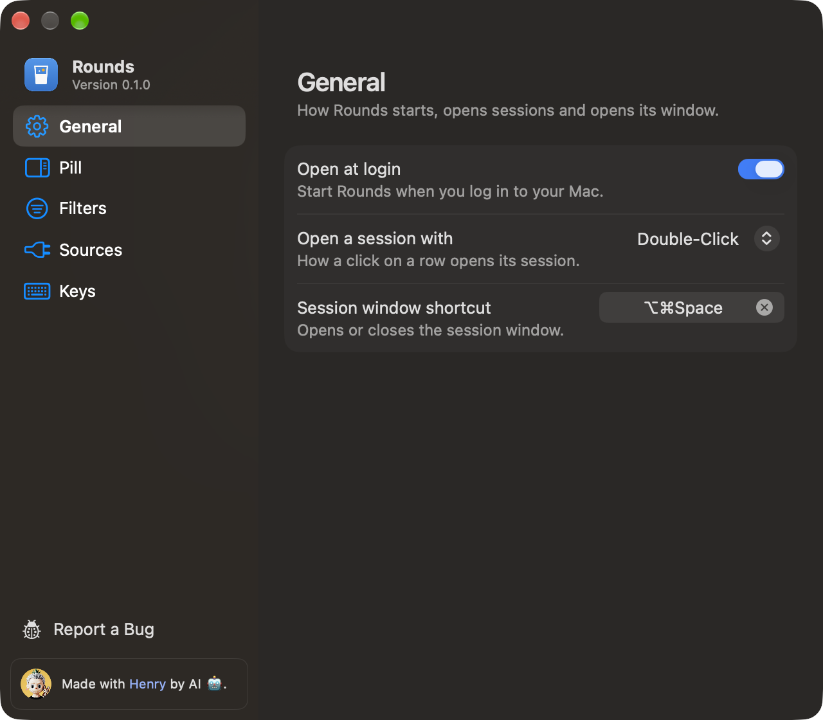
Task: Switch to the Pill section
Action: [x=129, y=168]
